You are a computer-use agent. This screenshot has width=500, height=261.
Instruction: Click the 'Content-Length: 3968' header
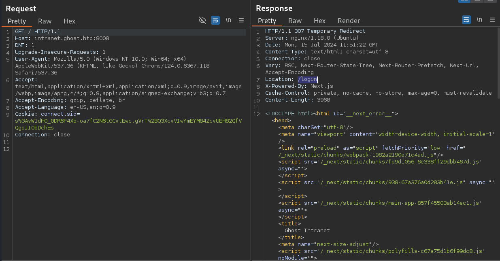298,100
